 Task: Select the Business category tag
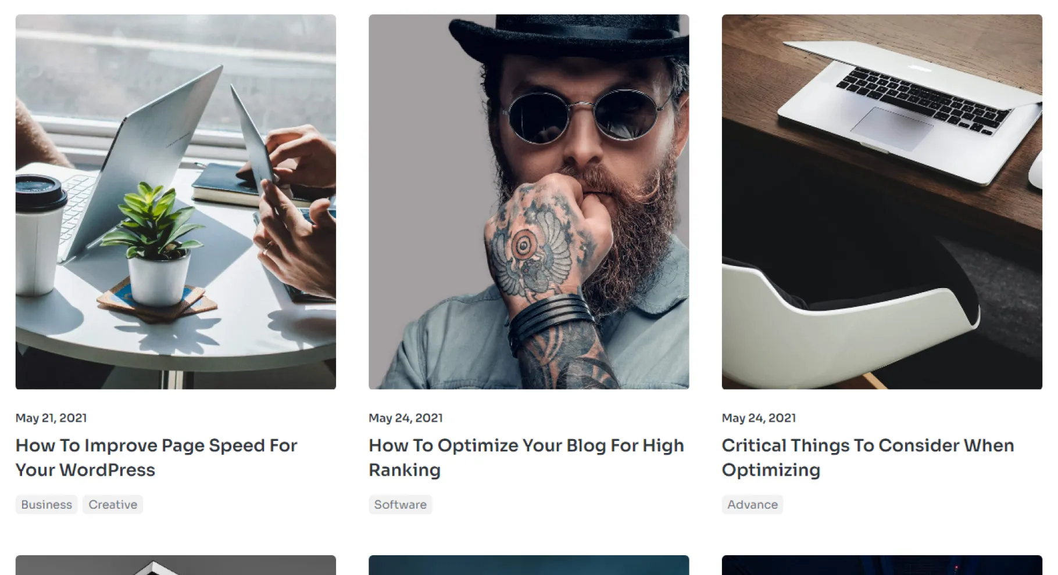pos(47,505)
